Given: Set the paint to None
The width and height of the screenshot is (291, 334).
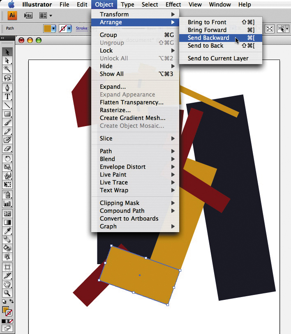Looking at the screenshot, I should point(11,321).
